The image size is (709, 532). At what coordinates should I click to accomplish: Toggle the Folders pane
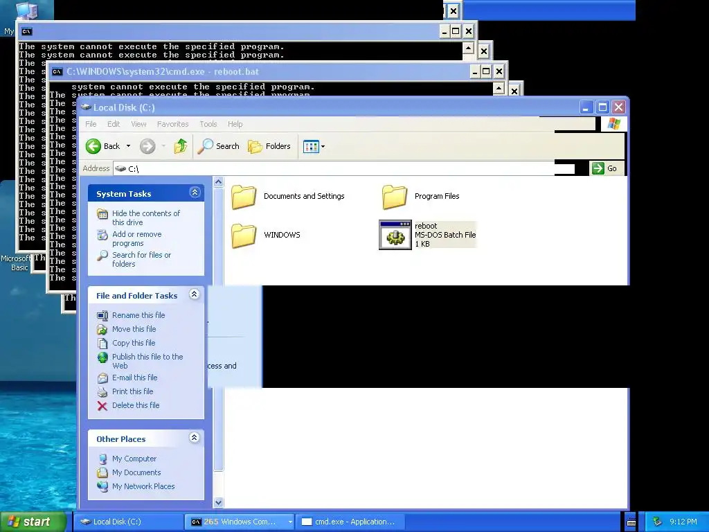click(x=269, y=146)
